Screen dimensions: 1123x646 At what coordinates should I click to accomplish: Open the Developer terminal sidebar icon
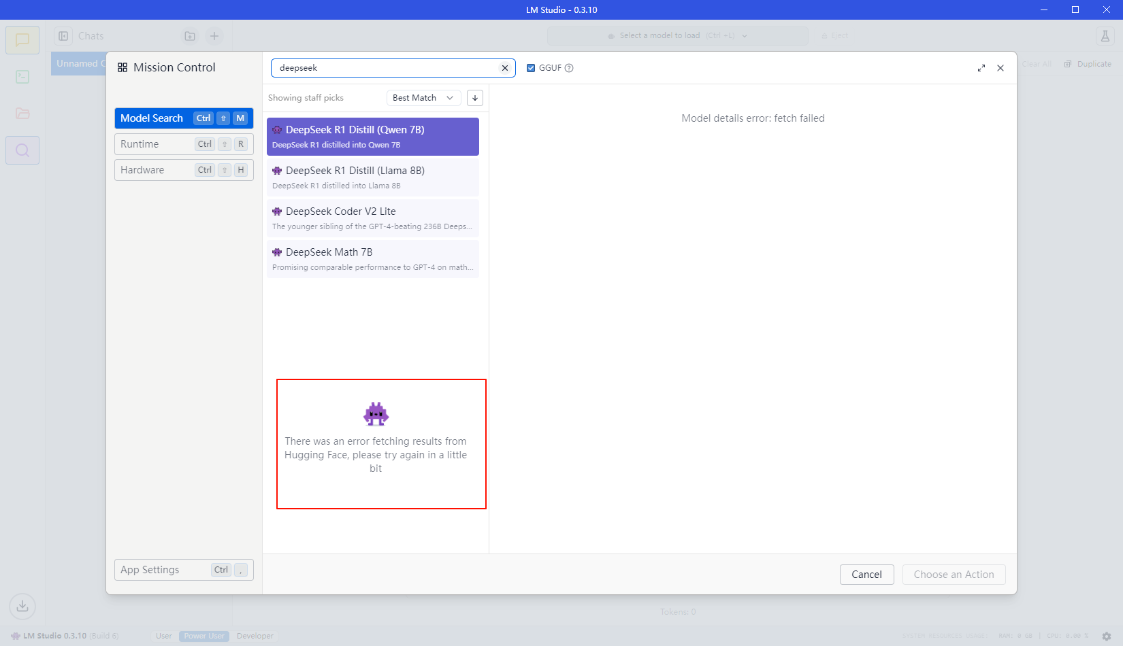pyautogui.click(x=22, y=77)
